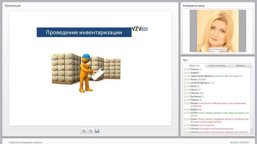This screenshot has width=257, height=144.
Task: Click the 00:24:34 / 00:49:19 playback time
Action: click(239, 142)
